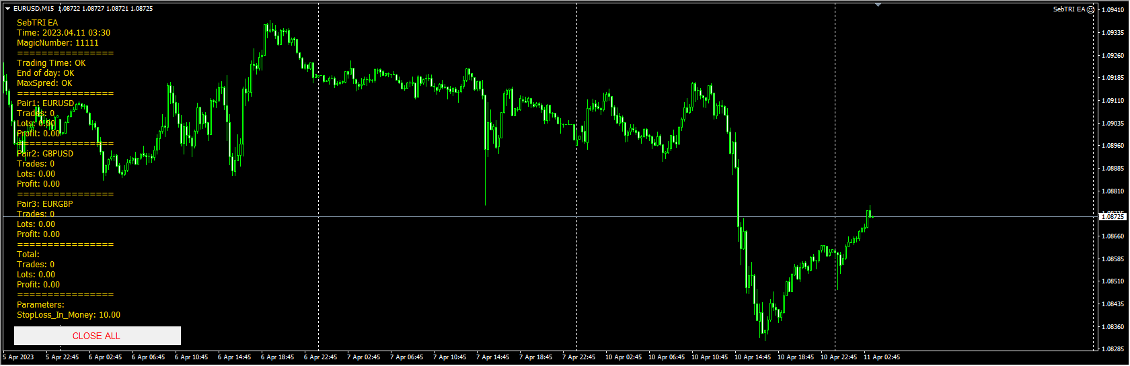Click price level 1.09110 on the scale
Image resolution: width=1130 pixels, height=366 pixels.
pos(1113,101)
